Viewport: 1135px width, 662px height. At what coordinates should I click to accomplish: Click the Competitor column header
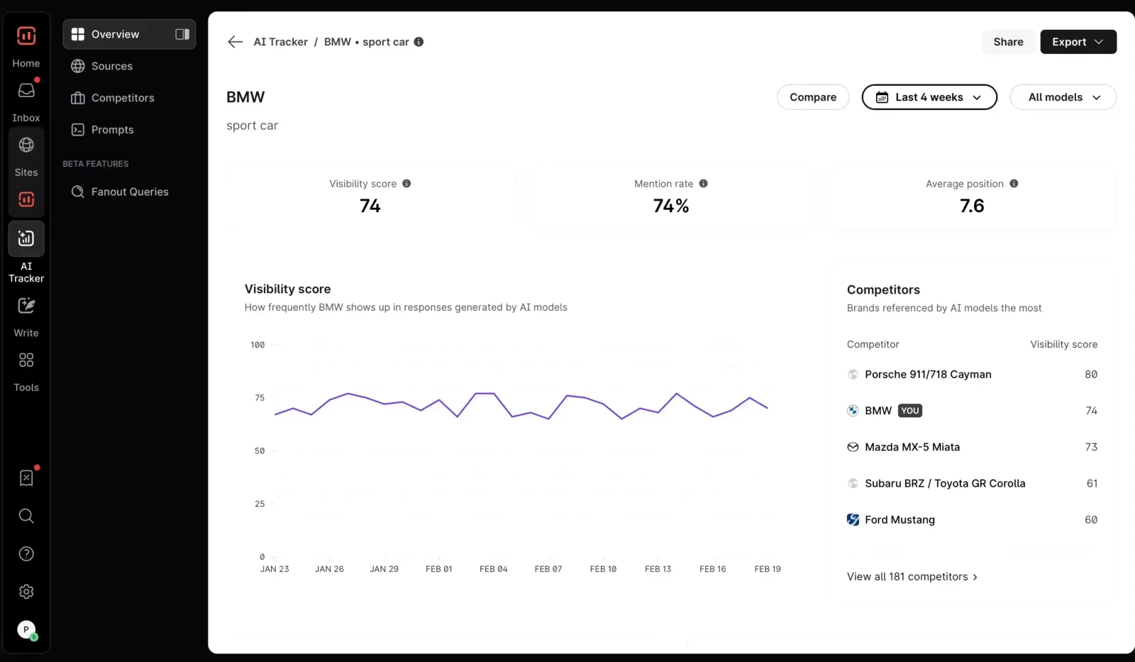pos(873,344)
